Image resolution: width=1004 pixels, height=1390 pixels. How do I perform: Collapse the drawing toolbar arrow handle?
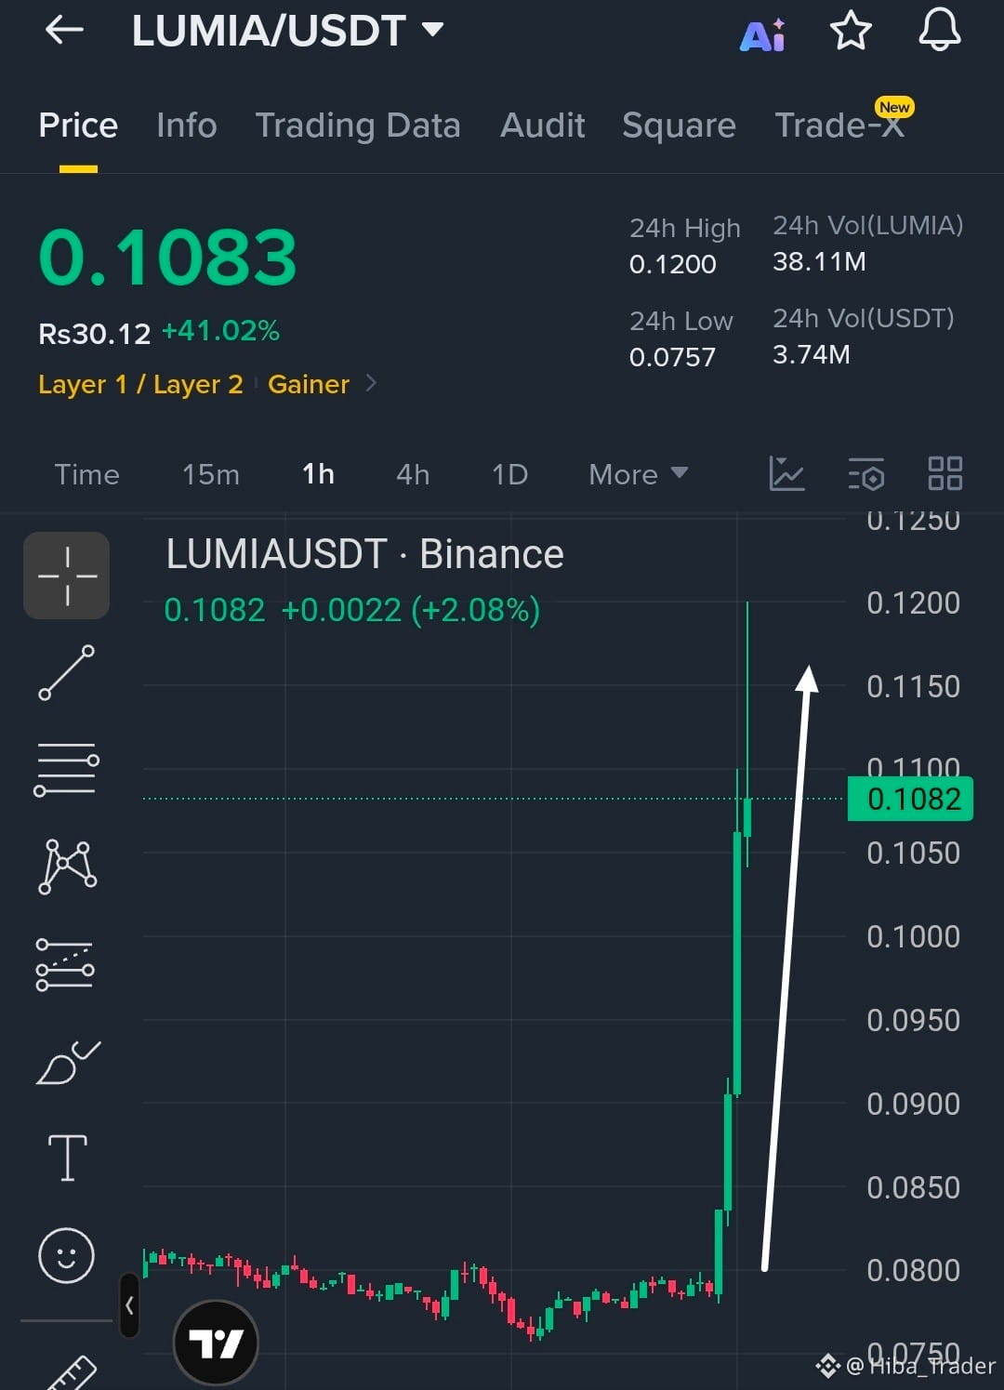(129, 1305)
